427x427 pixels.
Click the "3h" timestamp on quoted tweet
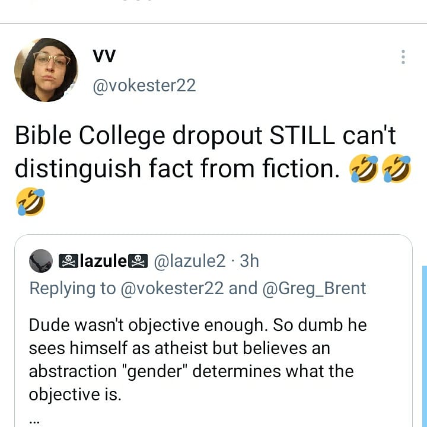[x=250, y=260]
